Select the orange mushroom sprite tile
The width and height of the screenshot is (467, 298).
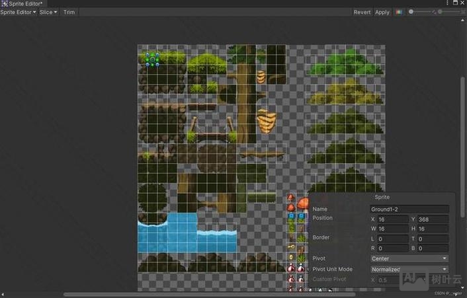pyautogui.click(x=303, y=202)
